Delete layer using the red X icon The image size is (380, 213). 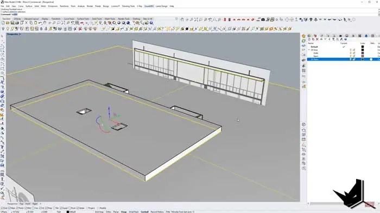317,39
